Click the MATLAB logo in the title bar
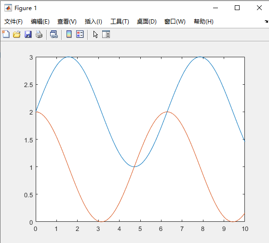 coord(8,8)
